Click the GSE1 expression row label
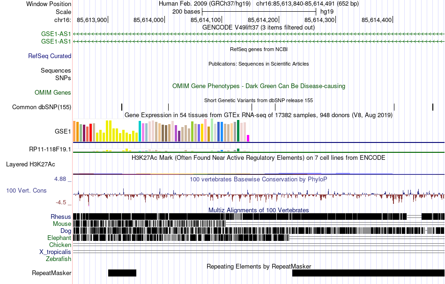The height and width of the screenshot is (284, 445). coord(63,131)
